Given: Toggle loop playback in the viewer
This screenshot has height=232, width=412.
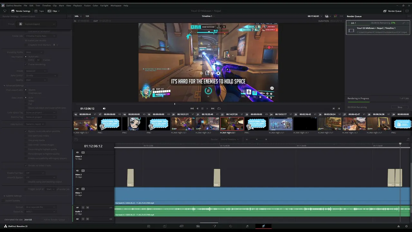Looking at the screenshot, I should pos(219,109).
